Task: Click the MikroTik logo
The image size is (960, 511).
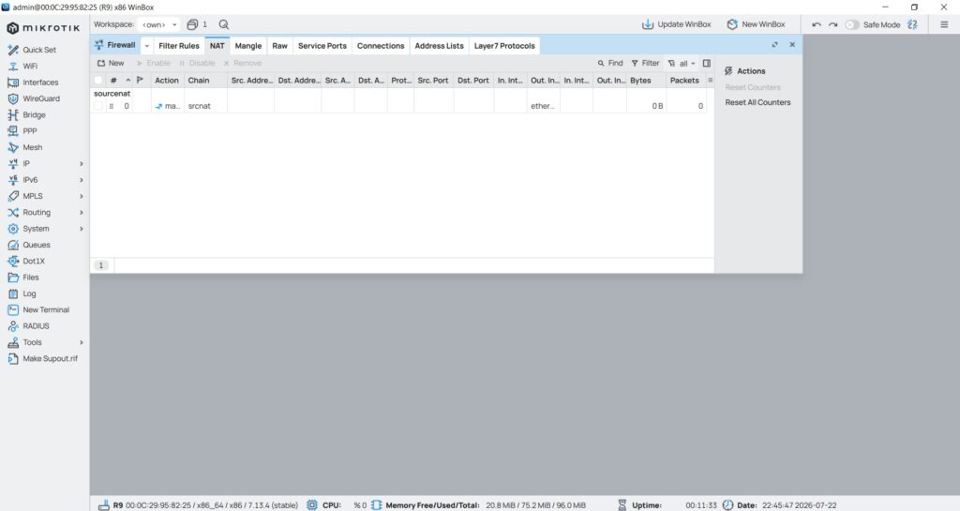Action: 43,28
